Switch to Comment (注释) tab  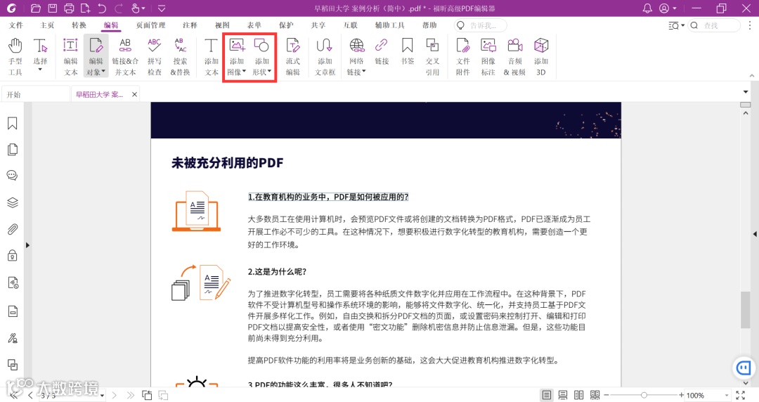[190, 25]
